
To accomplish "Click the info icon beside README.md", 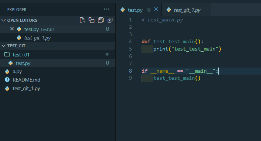I will (7, 80).
